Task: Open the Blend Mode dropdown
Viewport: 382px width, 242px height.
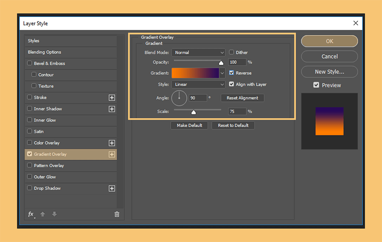Action: click(198, 53)
